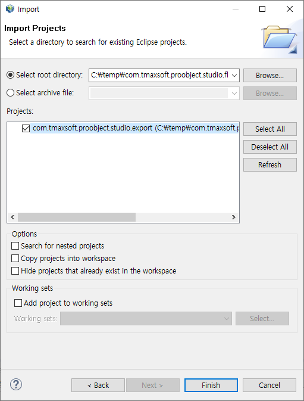The image size is (304, 401).
Task: Click the Import dialog title icon
Action: (10, 9)
